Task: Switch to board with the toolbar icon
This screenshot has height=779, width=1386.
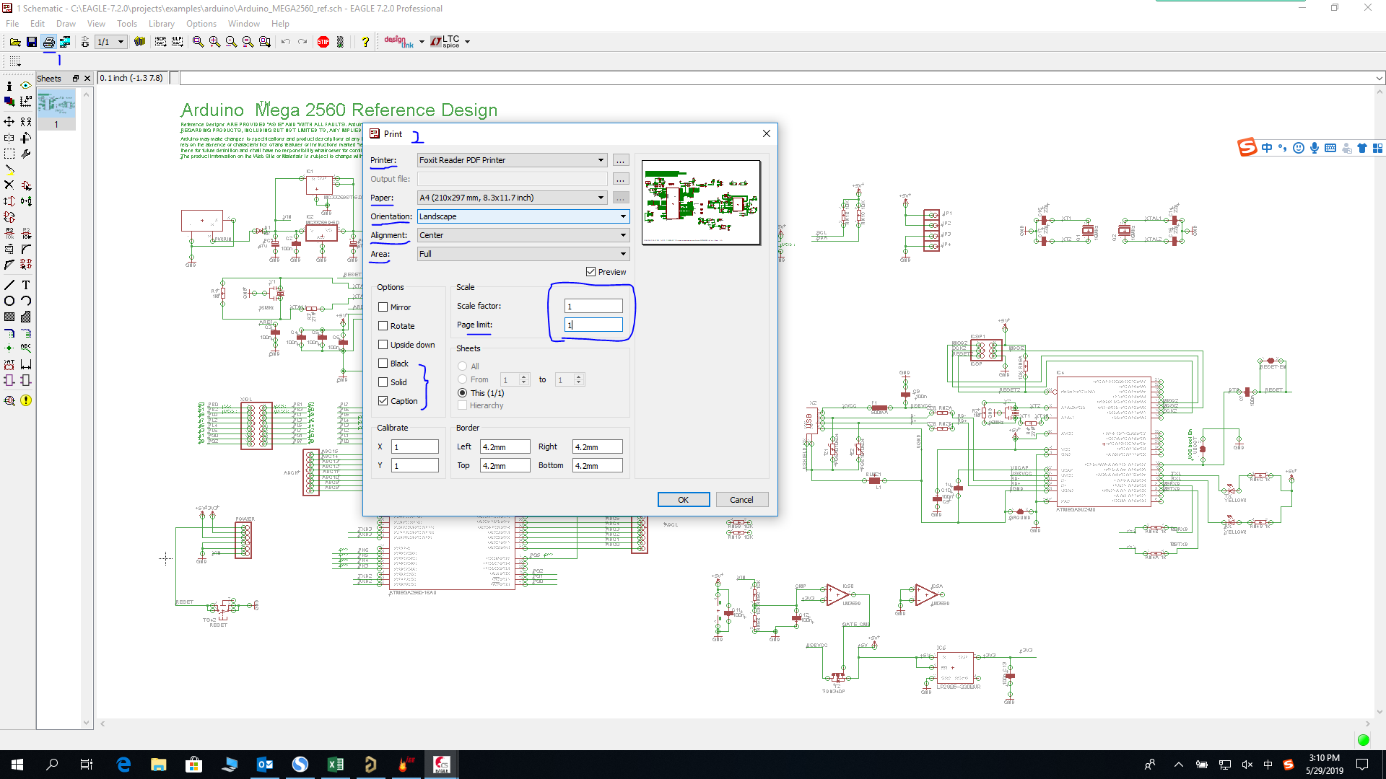Action: click(85, 42)
